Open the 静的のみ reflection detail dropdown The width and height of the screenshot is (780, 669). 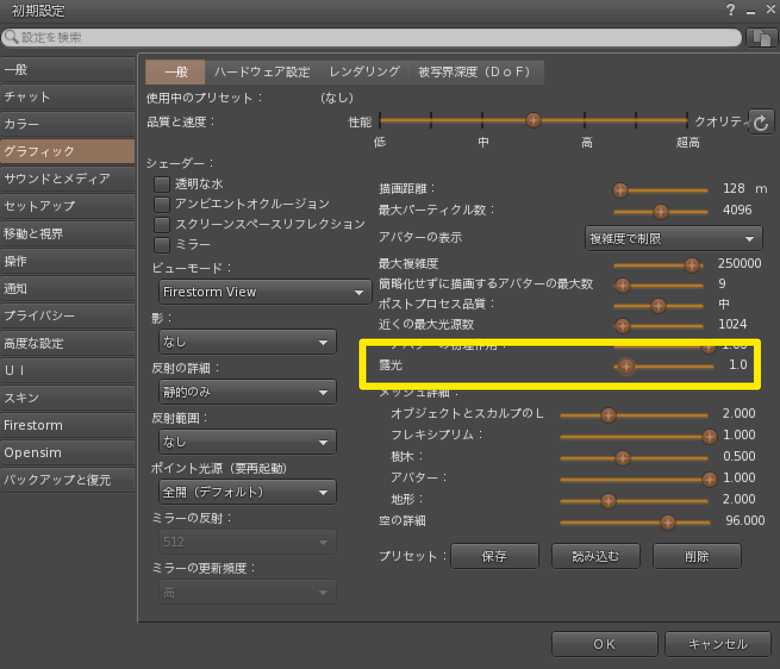[x=247, y=392]
